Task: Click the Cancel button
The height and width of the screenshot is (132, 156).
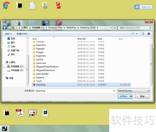Action: [142, 96]
